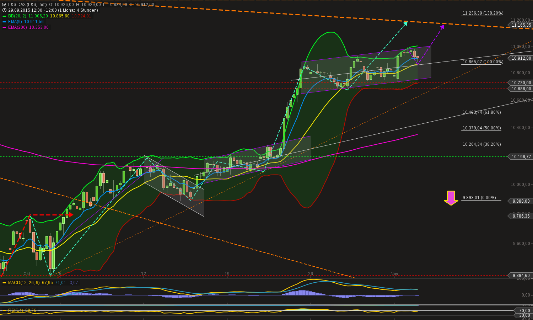Click the 10.730,00 price level tag
The image size is (533, 320).
point(520,83)
